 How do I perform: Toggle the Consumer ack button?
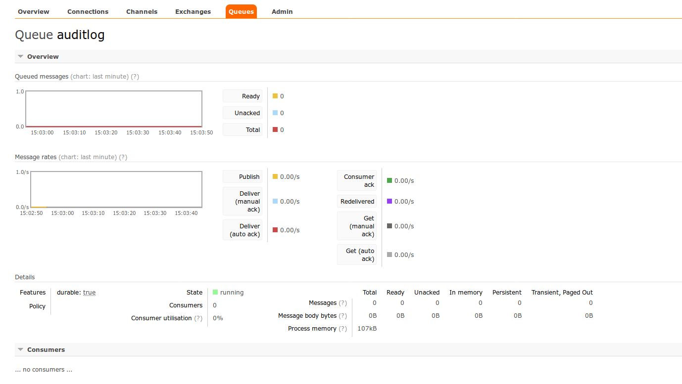coord(357,180)
